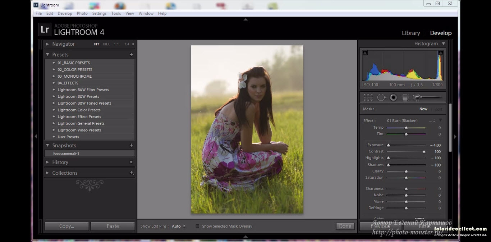
Task: Select the Безымянный-1 snapshot
Action: pyautogui.click(x=90, y=154)
